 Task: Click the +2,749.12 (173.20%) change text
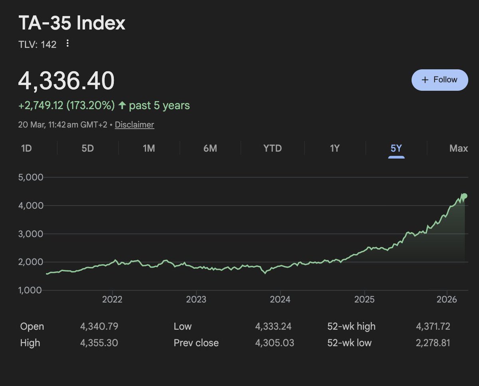(x=67, y=106)
